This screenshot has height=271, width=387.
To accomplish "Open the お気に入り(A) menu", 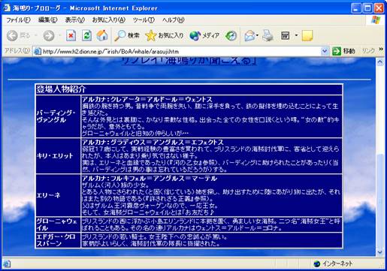I will (x=108, y=20).
